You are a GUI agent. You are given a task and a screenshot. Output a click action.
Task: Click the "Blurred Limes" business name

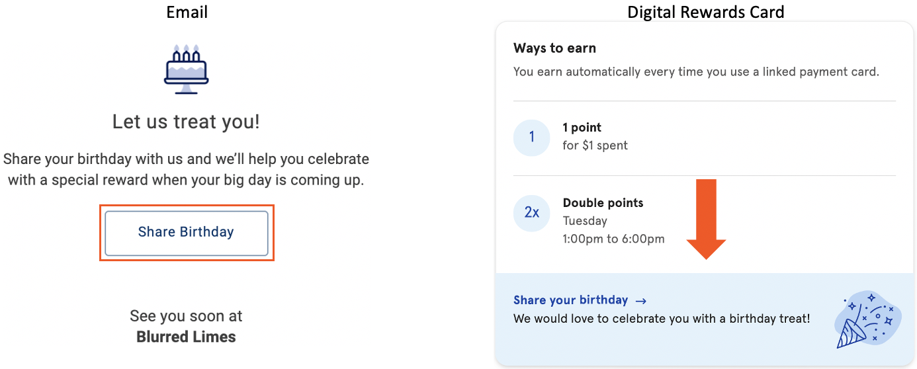pyautogui.click(x=186, y=337)
